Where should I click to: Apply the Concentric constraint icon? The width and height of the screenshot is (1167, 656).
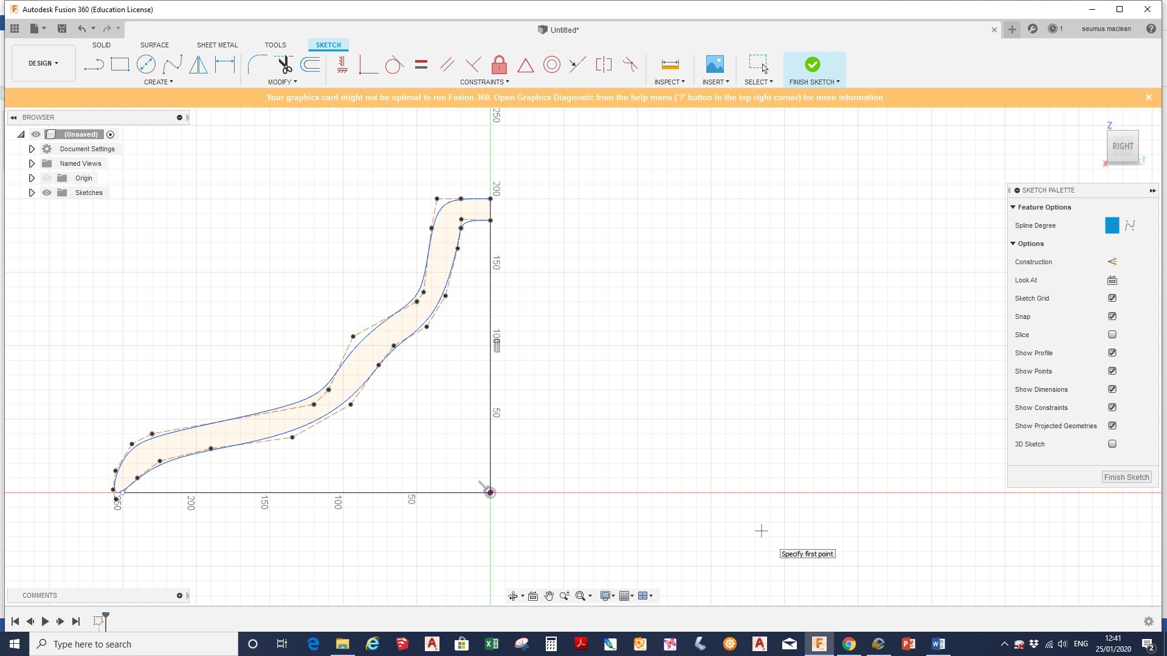[551, 64]
